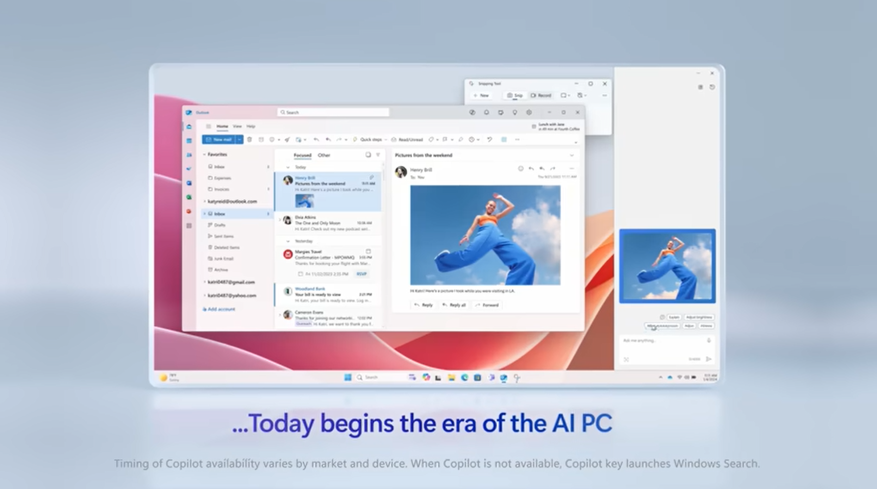Click the image thumbnail in Copilot panel

tap(667, 266)
